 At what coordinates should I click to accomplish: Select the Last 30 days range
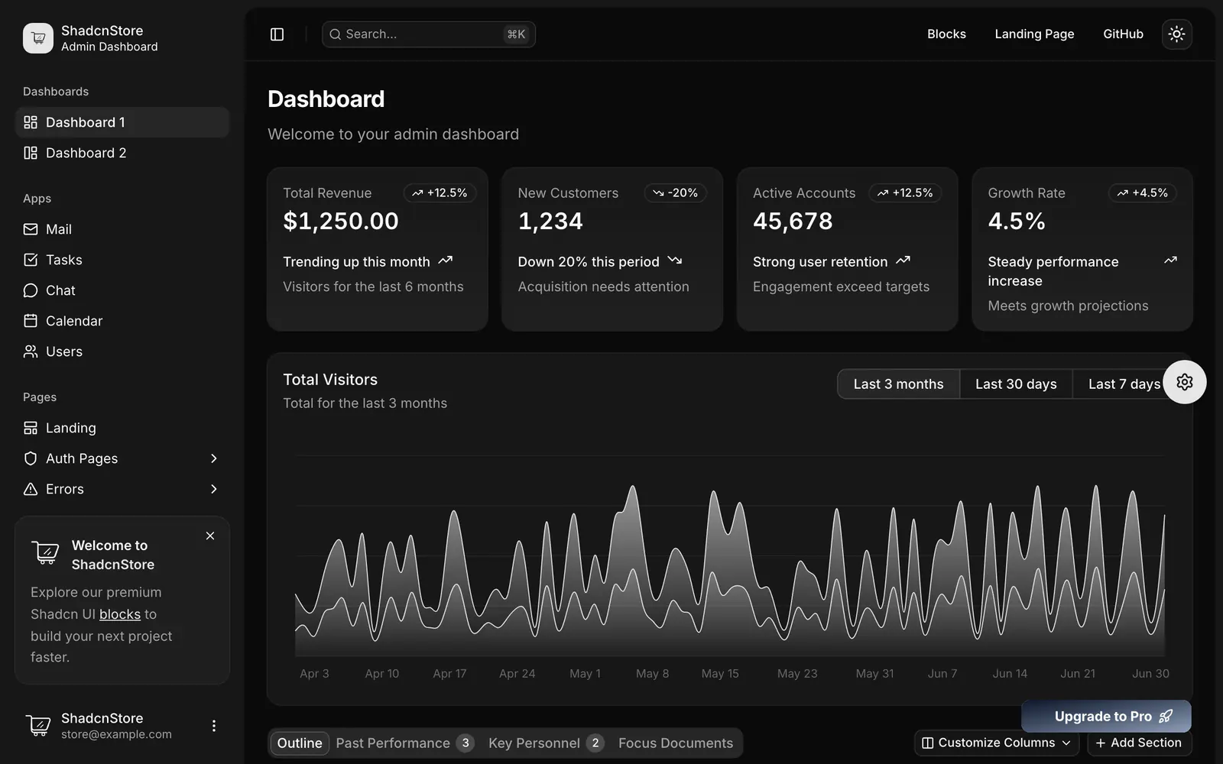point(1016,384)
